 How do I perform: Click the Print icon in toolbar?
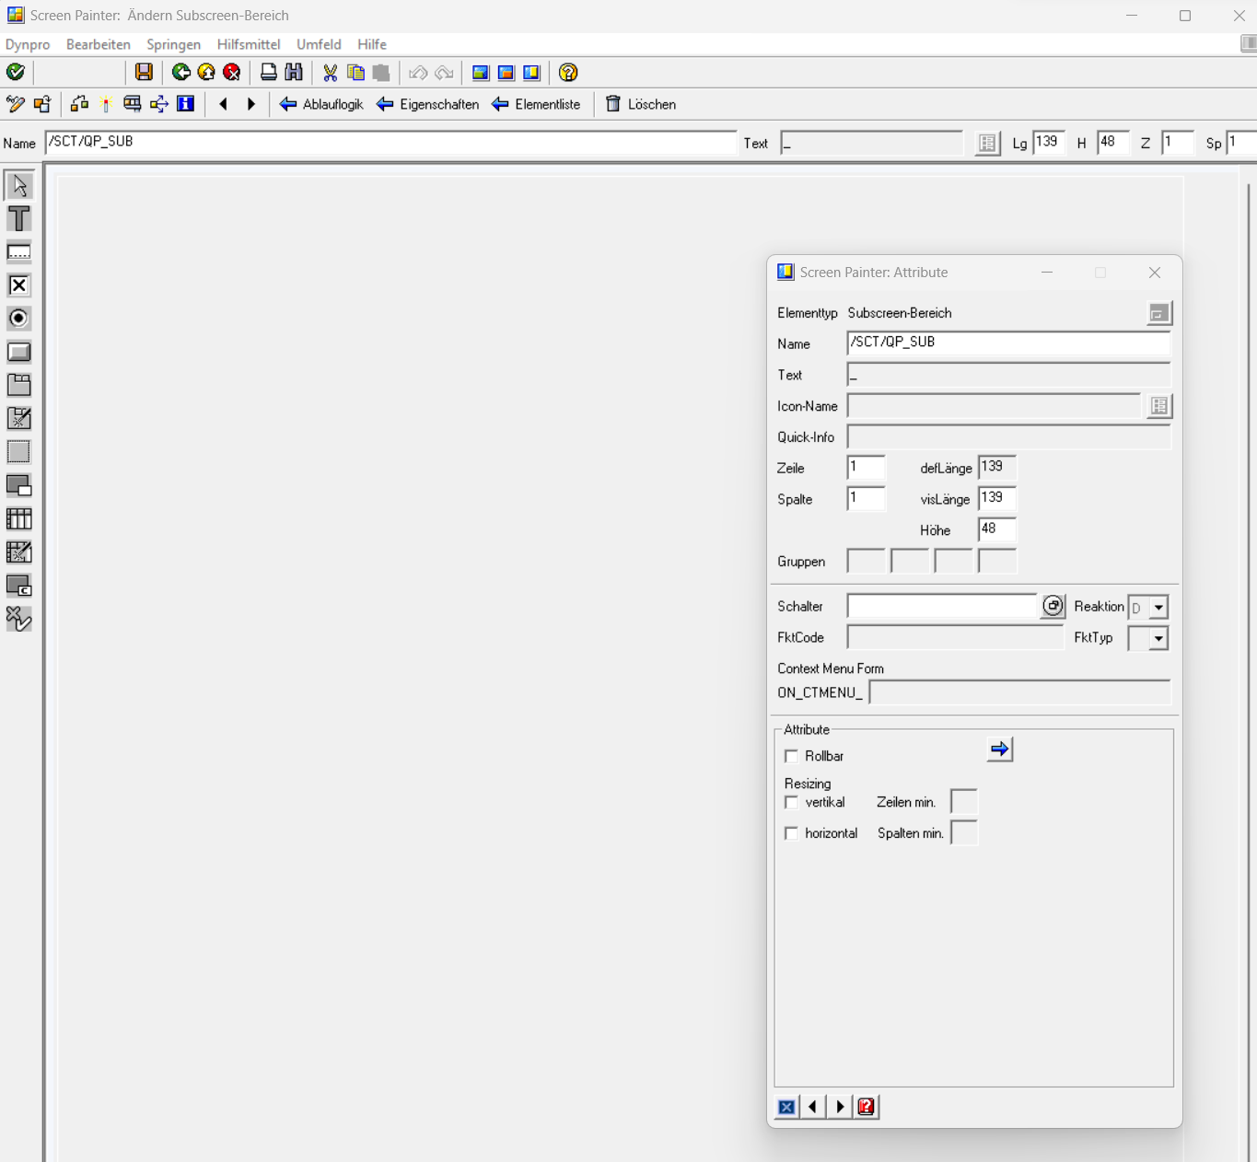point(268,72)
